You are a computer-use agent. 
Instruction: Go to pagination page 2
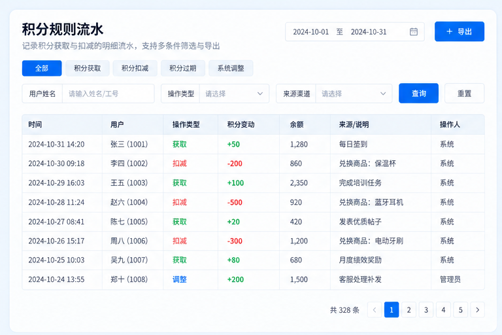(x=409, y=309)
